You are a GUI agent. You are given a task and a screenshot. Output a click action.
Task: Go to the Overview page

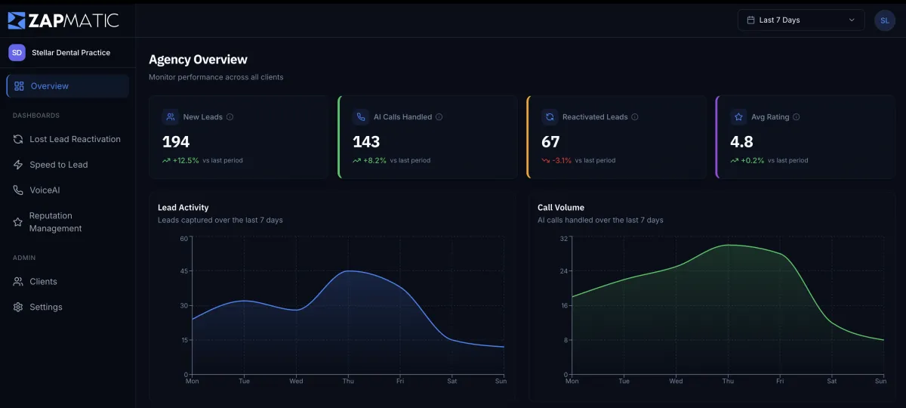(x=68, y=86)
